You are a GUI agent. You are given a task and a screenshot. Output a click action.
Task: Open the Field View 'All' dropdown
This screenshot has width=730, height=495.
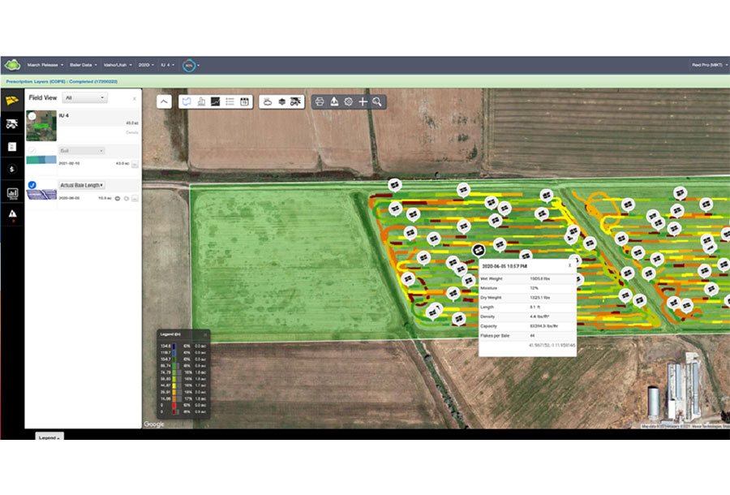(x=84, y=97)
